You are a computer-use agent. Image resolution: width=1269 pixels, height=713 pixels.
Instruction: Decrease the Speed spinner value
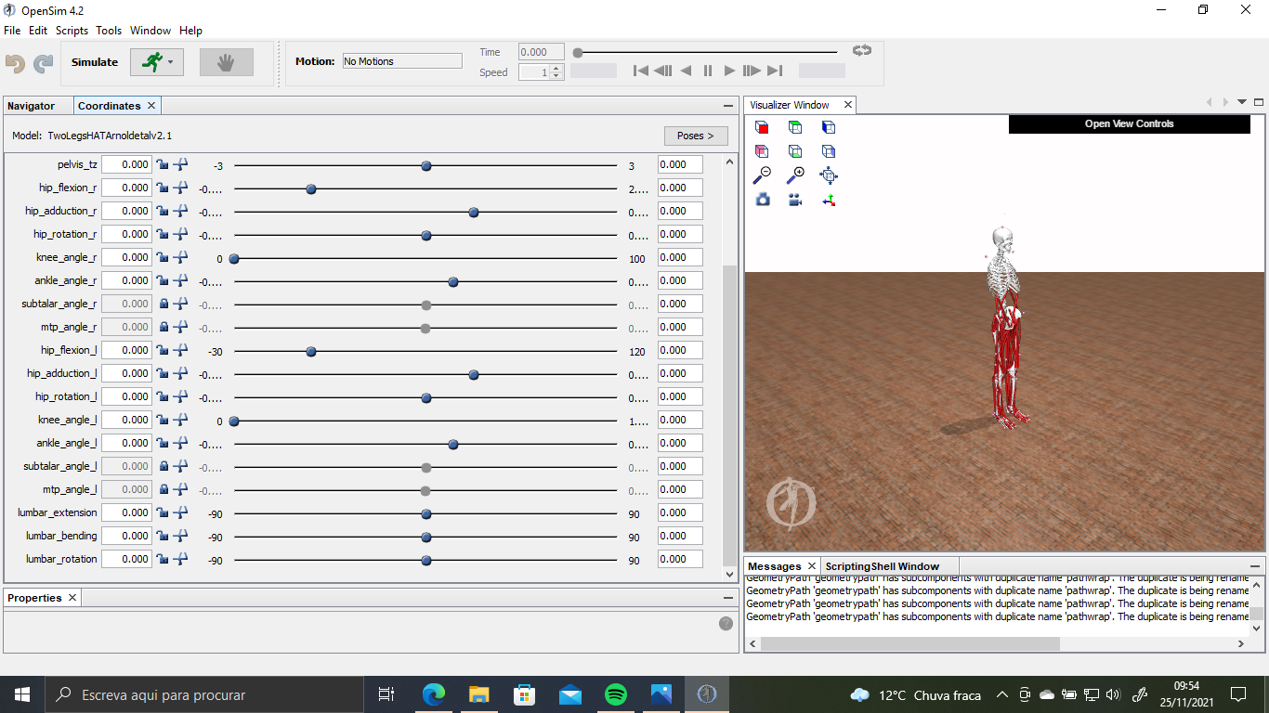[556, 75]
